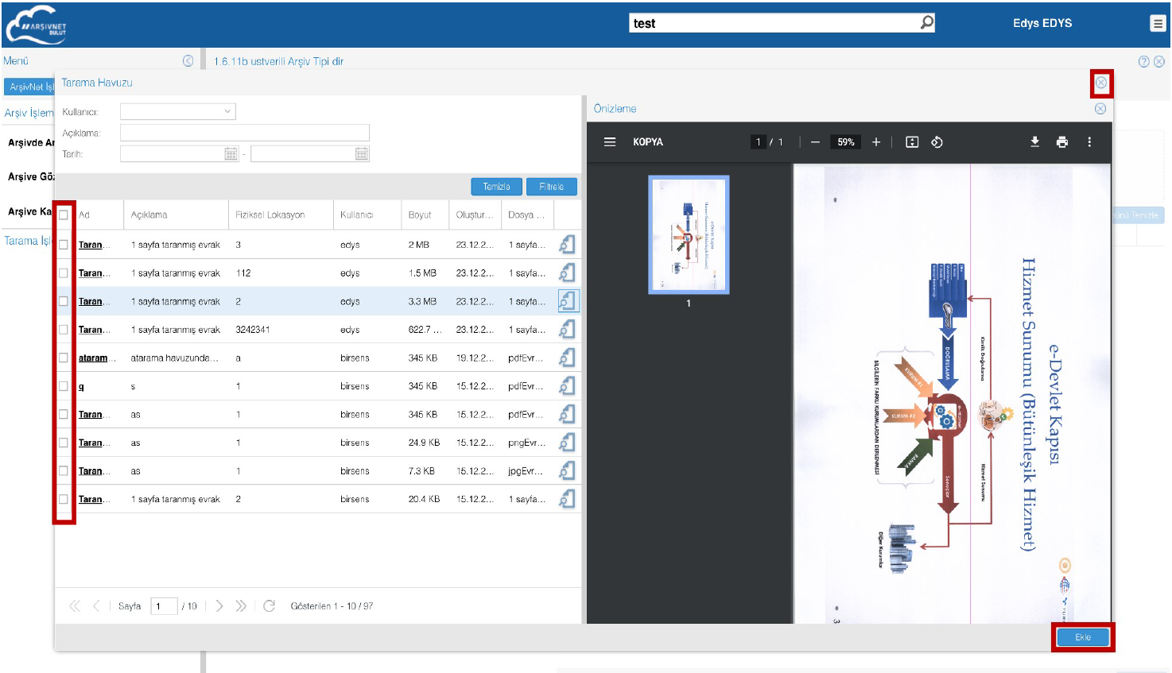This screenshot has width=1172, height=673.
Task: Open the PDF viewer more options menu
Action: coord(1089,142)
